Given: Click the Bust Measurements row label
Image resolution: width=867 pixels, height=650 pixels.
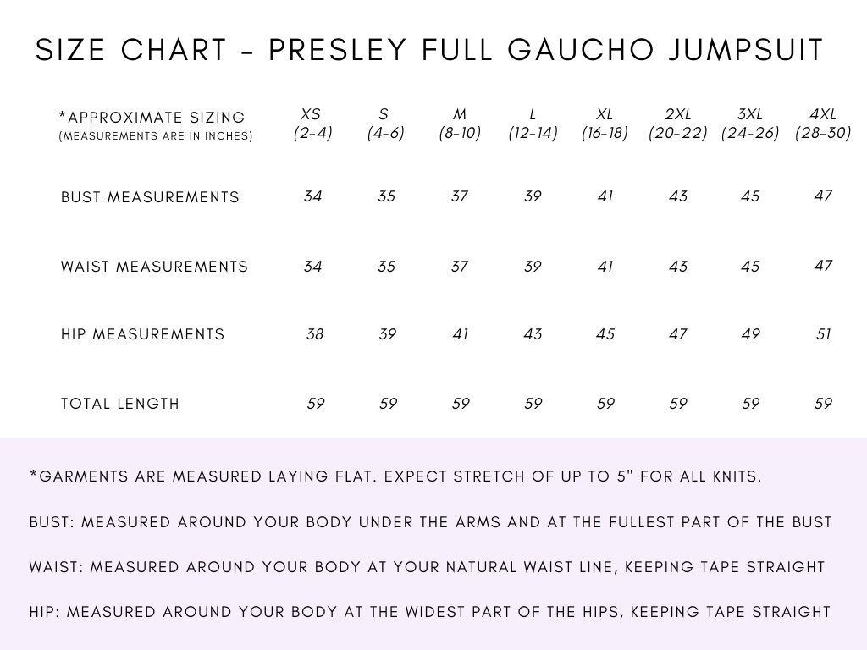Looking at the screenshot, I should 150,197.
